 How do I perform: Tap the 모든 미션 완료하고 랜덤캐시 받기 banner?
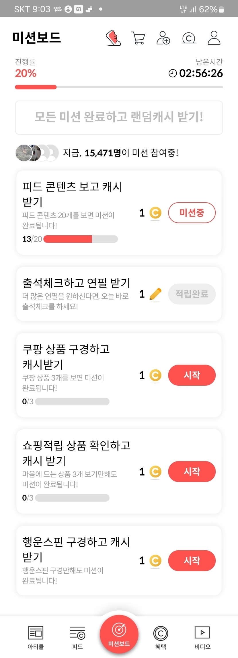click(119, 117)
